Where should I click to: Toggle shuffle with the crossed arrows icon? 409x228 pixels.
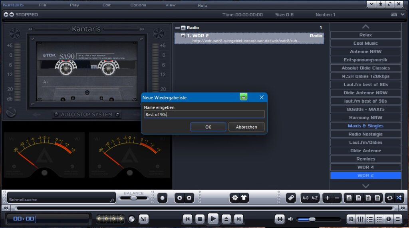(399, 198)
